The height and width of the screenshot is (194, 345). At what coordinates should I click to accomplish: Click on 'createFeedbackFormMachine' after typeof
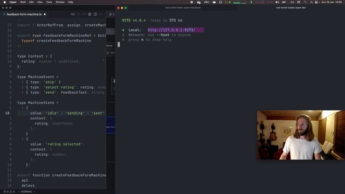coord(64,41)
